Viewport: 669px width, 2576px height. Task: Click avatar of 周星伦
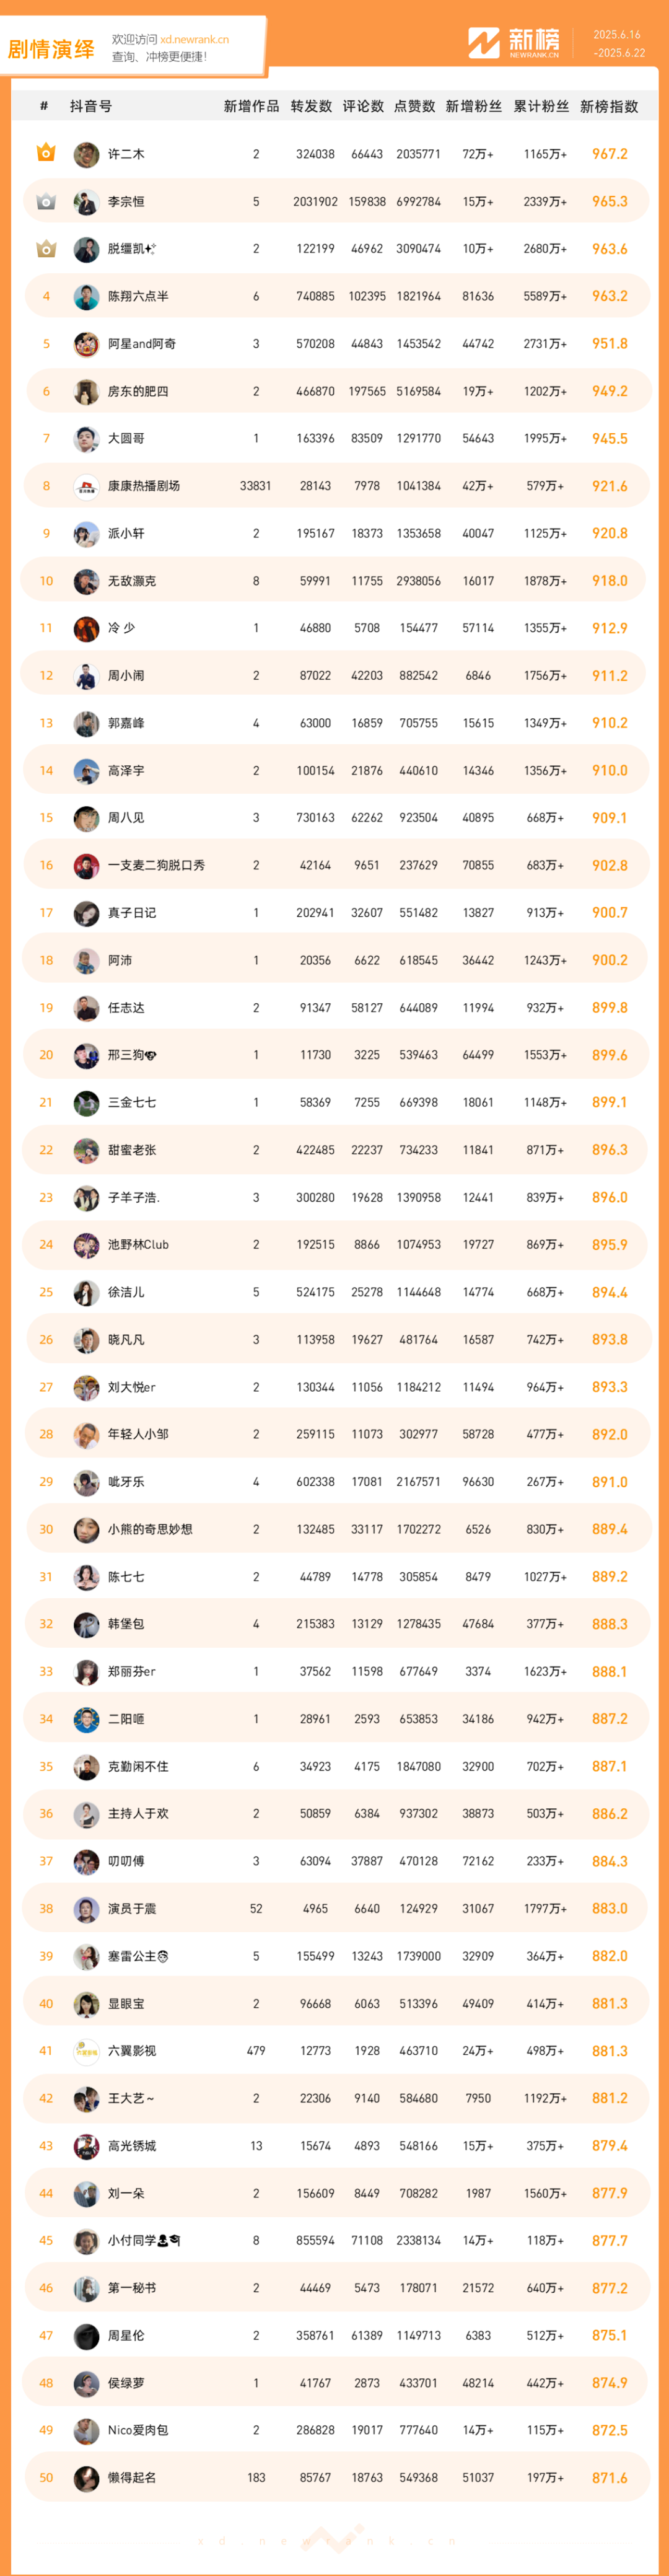pyautogui.click(x=86, y=2336)
